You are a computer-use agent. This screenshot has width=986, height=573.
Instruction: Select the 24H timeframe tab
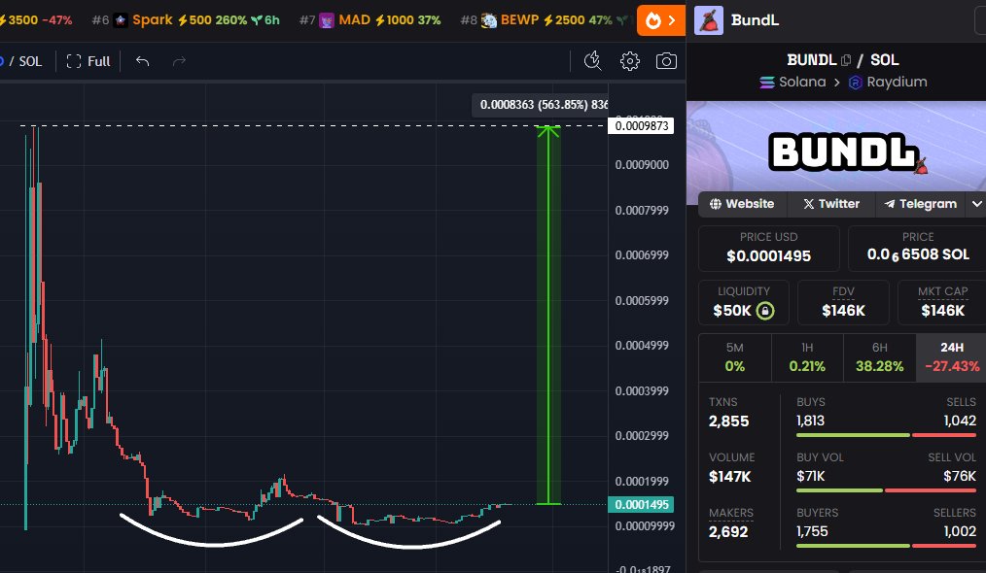[x=951, y=356]
